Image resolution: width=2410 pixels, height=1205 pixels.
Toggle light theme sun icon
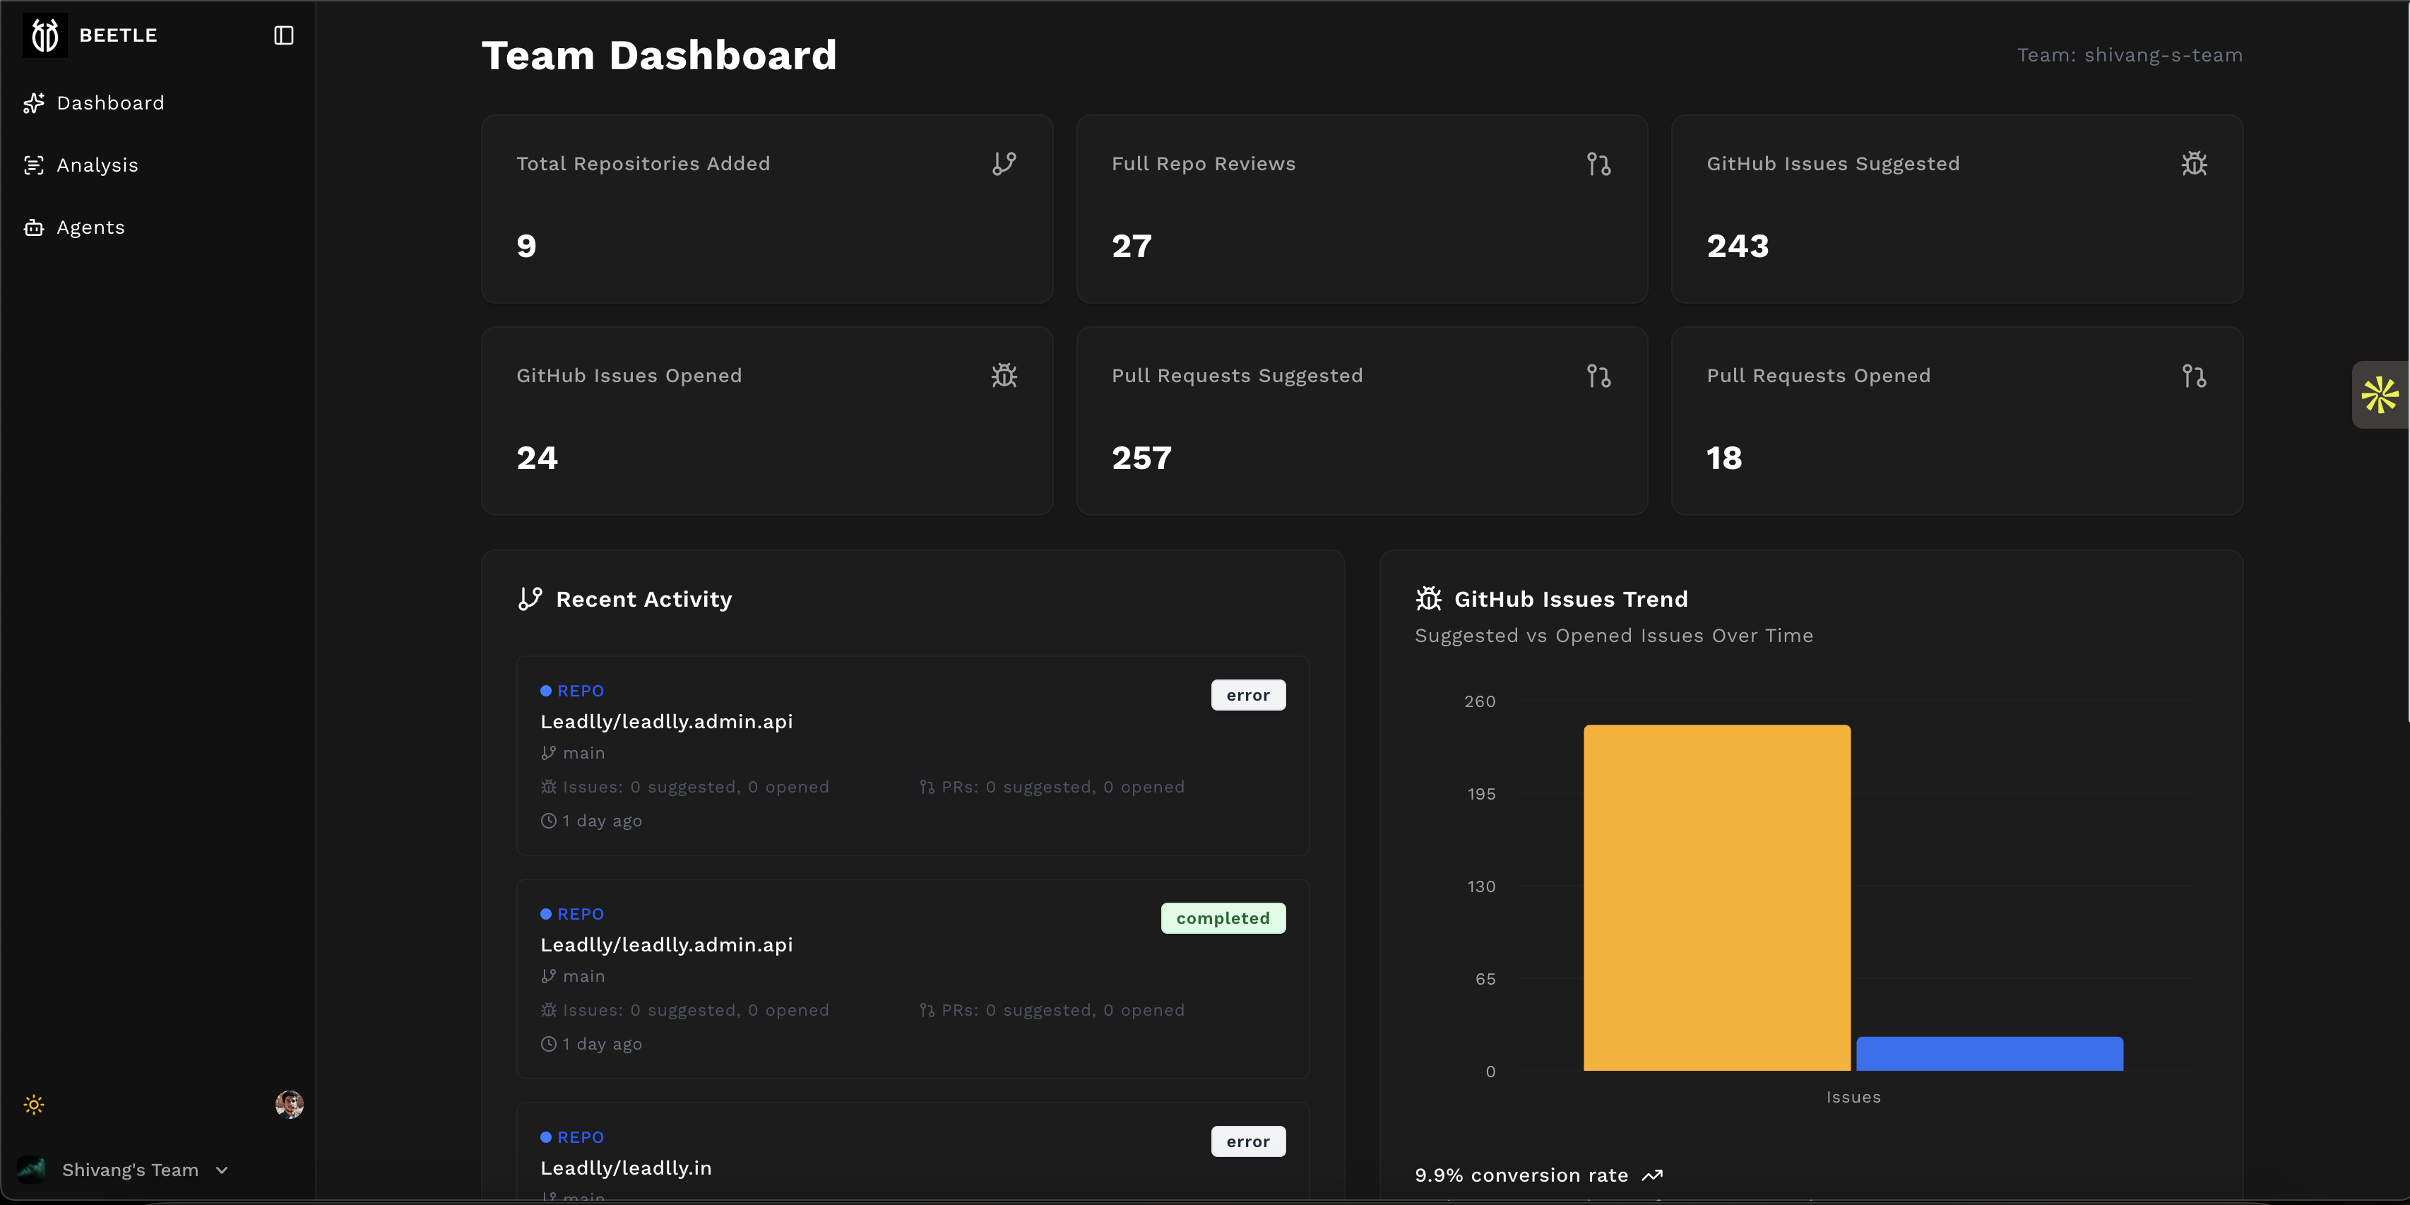pyautogui.click(x=34, y=1105)
